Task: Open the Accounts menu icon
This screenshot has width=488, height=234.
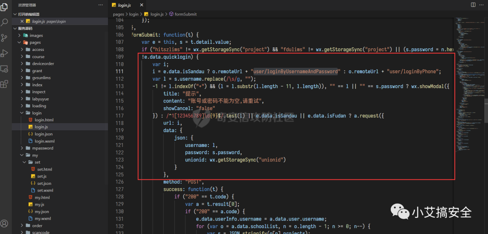Action: tap(5, 224)
